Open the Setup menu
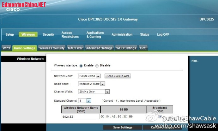218x131 pixels. (x=9, y=34)
